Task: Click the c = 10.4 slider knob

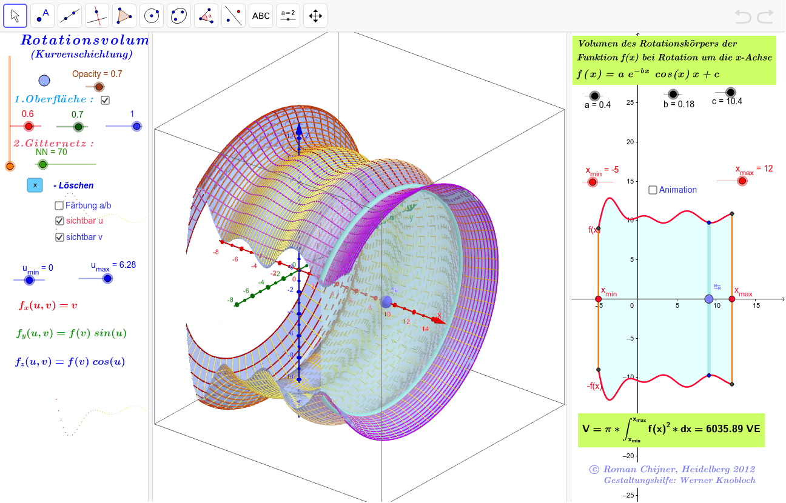Action: (730, 92)
